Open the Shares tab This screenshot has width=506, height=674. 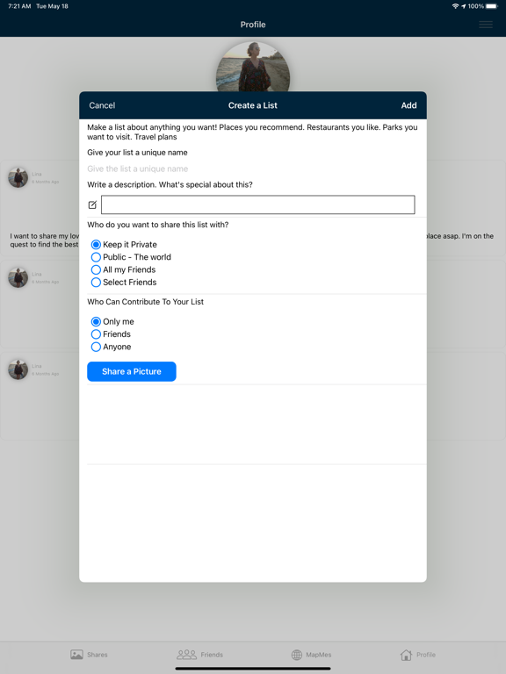[x=89, y=655]
